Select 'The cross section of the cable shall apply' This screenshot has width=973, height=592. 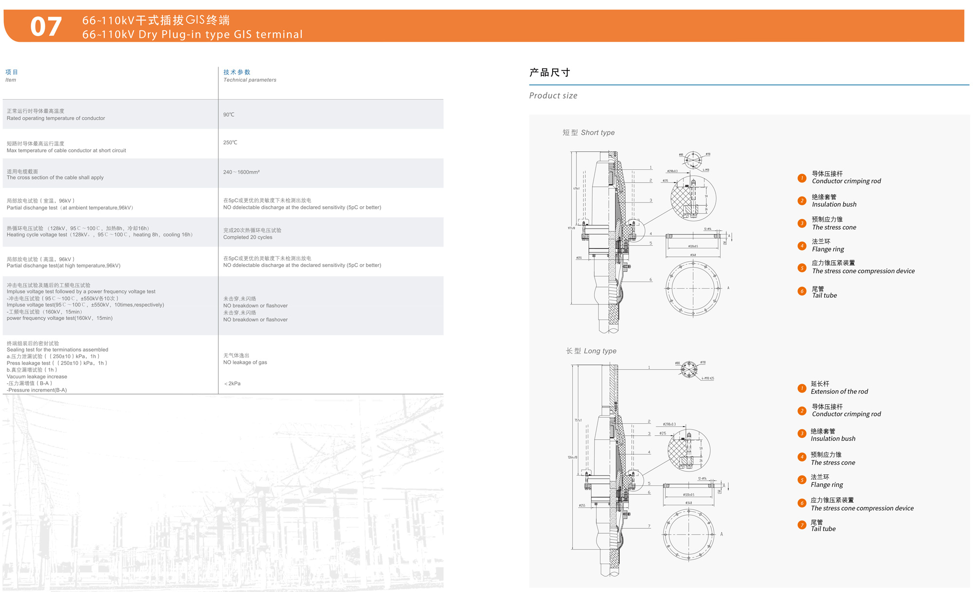click(55, 178)
